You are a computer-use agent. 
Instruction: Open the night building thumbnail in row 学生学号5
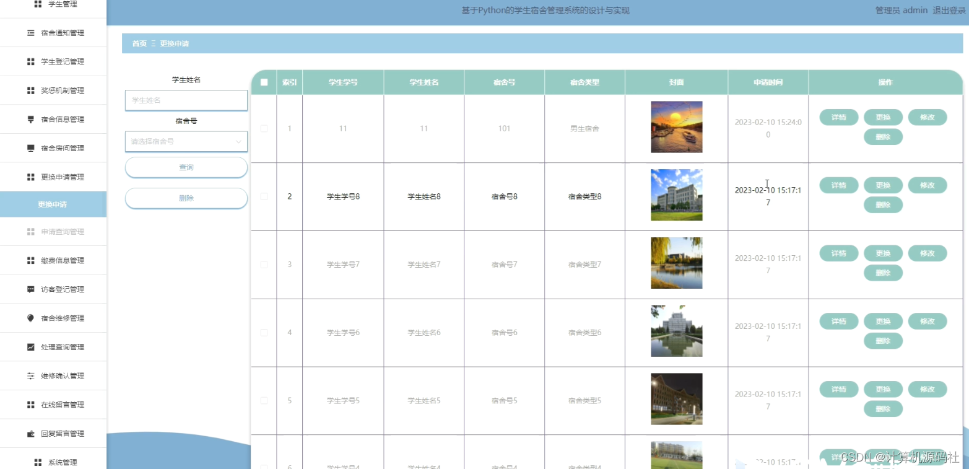point(676,399)
